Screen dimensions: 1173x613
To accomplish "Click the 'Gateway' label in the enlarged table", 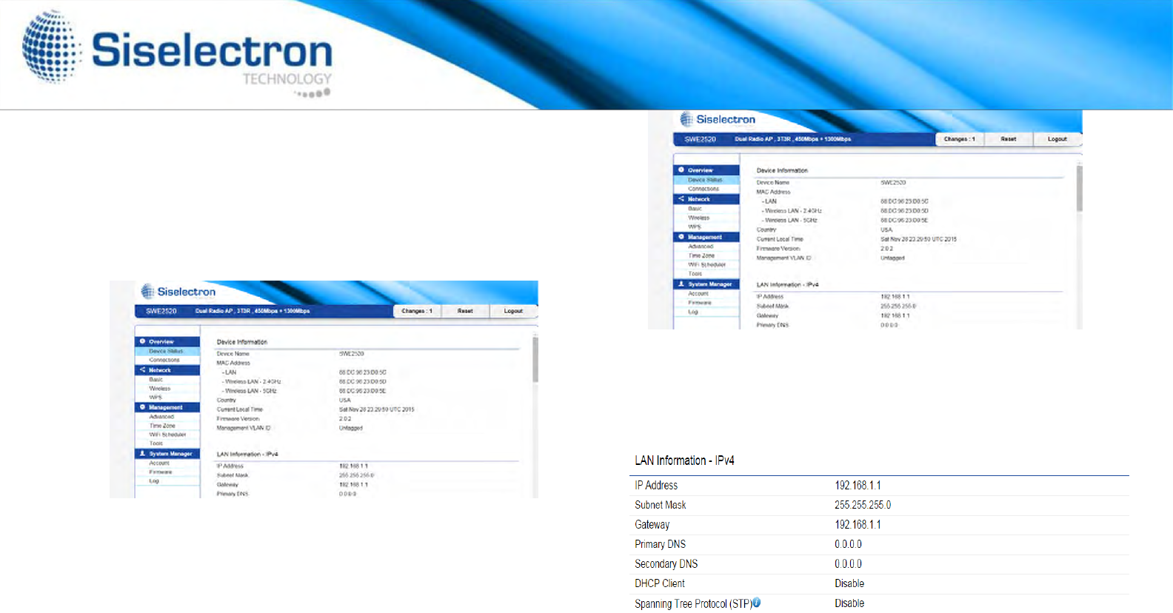I will click(652, 525).
